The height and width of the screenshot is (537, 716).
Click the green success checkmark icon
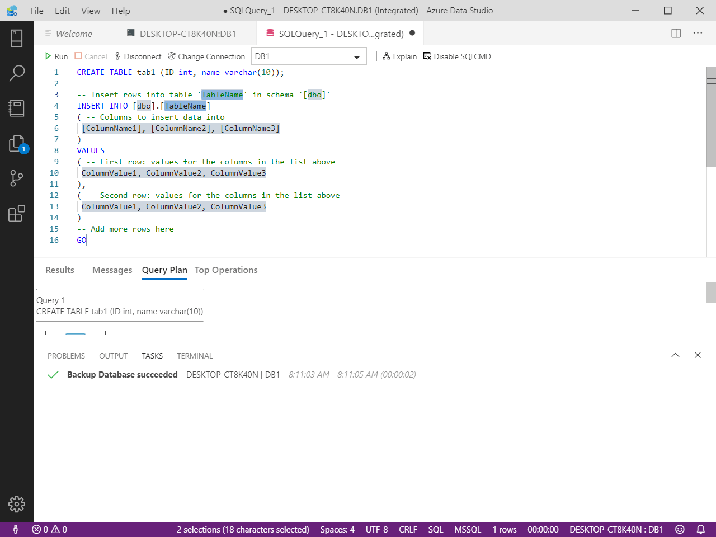point(53,375)
